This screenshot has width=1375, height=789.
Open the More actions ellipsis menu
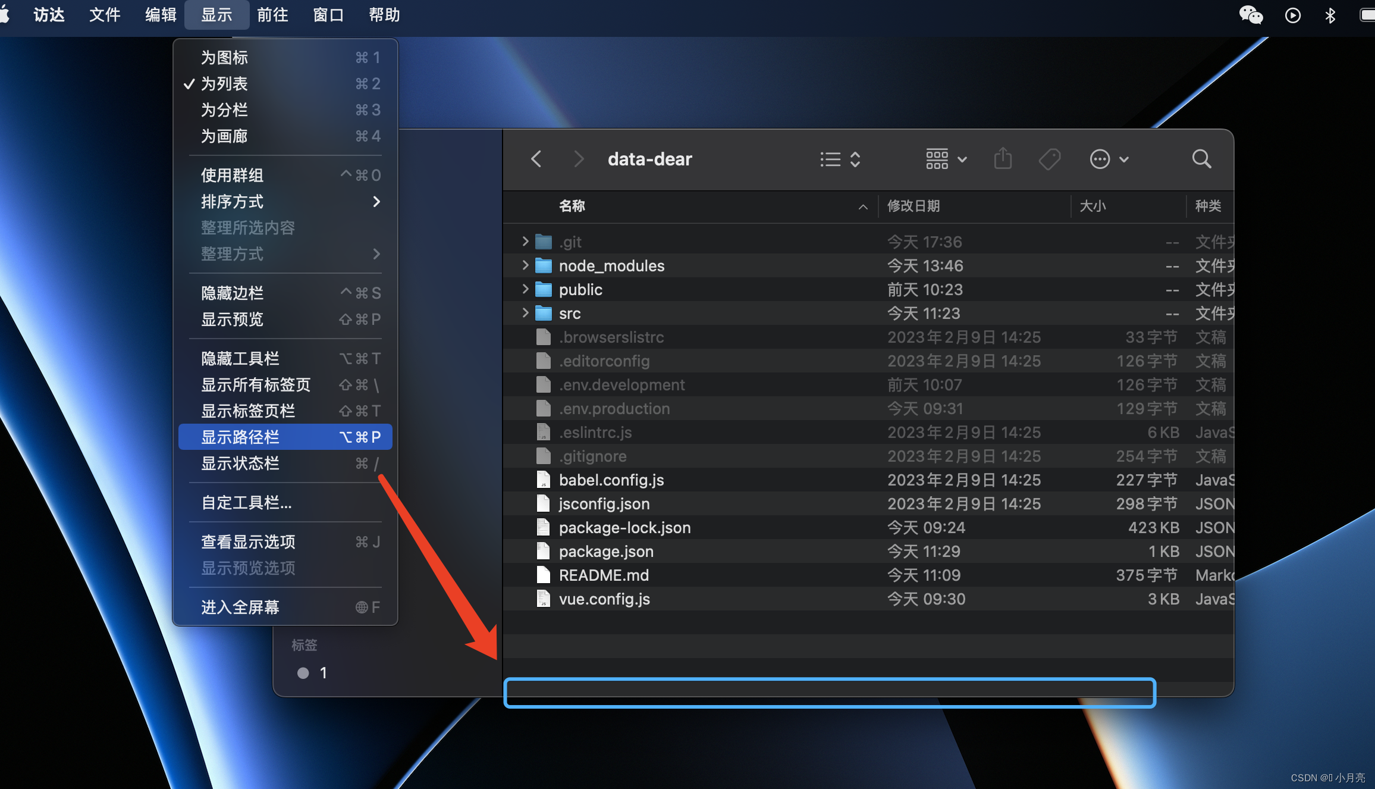[x=1109, y=159]
